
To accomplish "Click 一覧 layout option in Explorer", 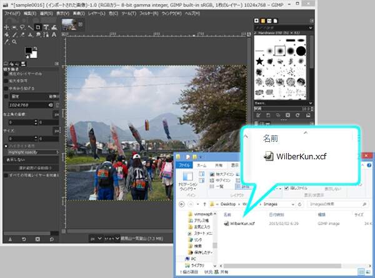I will [x=216, y=186].
